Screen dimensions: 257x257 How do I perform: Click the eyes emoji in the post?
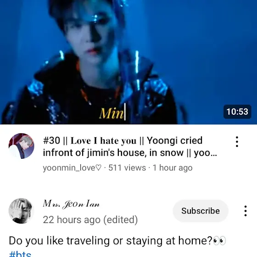219,241
